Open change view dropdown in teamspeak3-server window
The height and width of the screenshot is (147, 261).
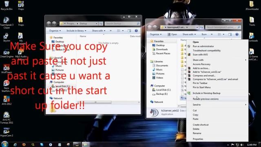[223, 34]
